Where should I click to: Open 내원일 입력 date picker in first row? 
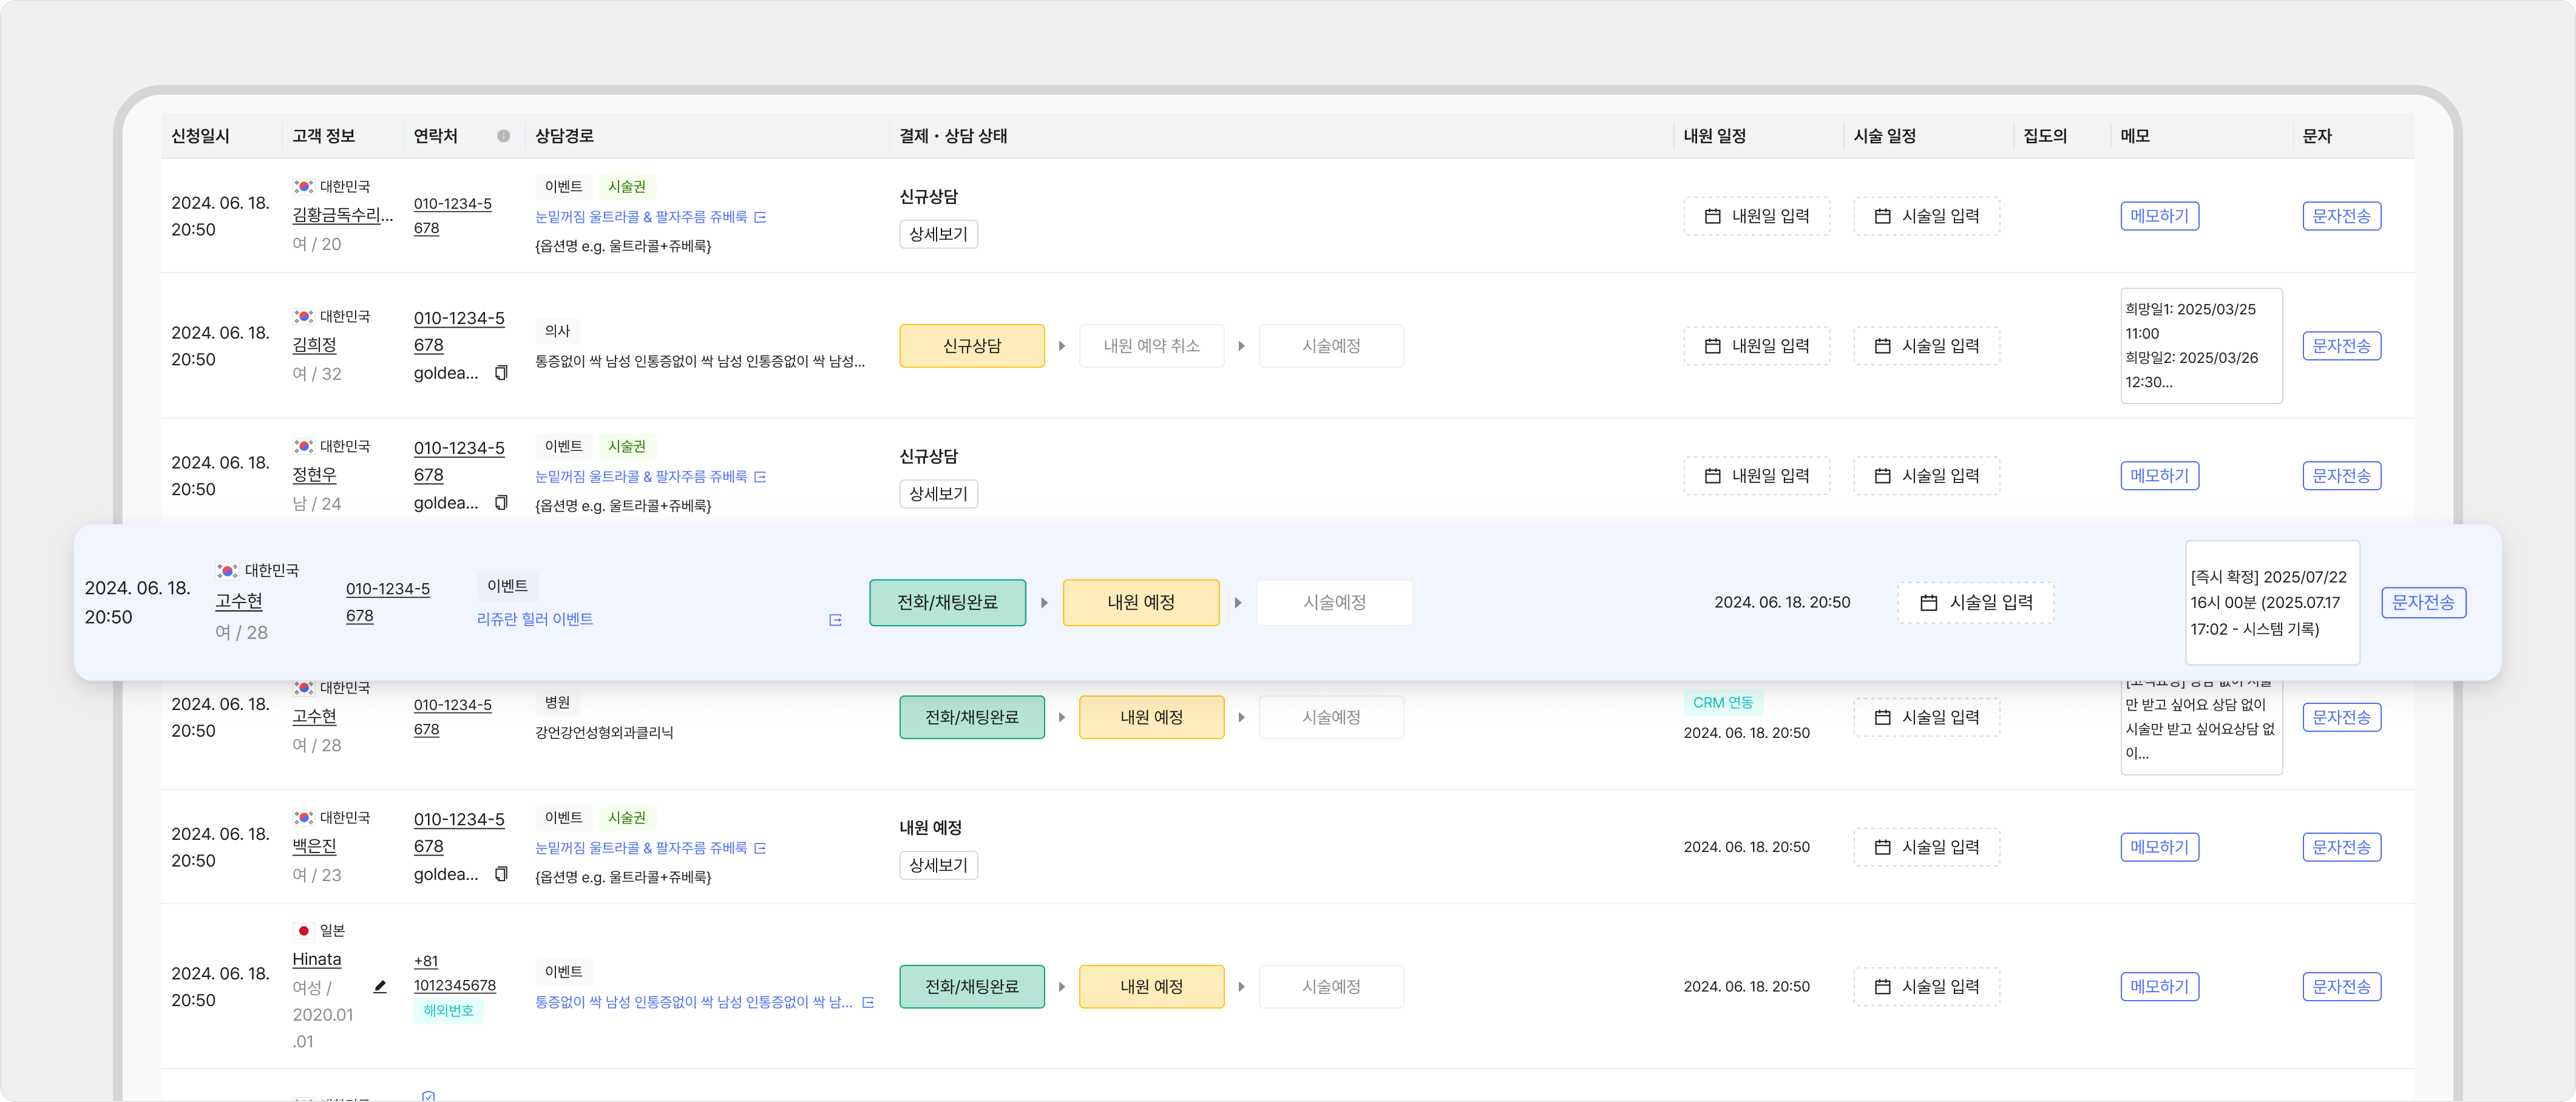point(1756,216)
